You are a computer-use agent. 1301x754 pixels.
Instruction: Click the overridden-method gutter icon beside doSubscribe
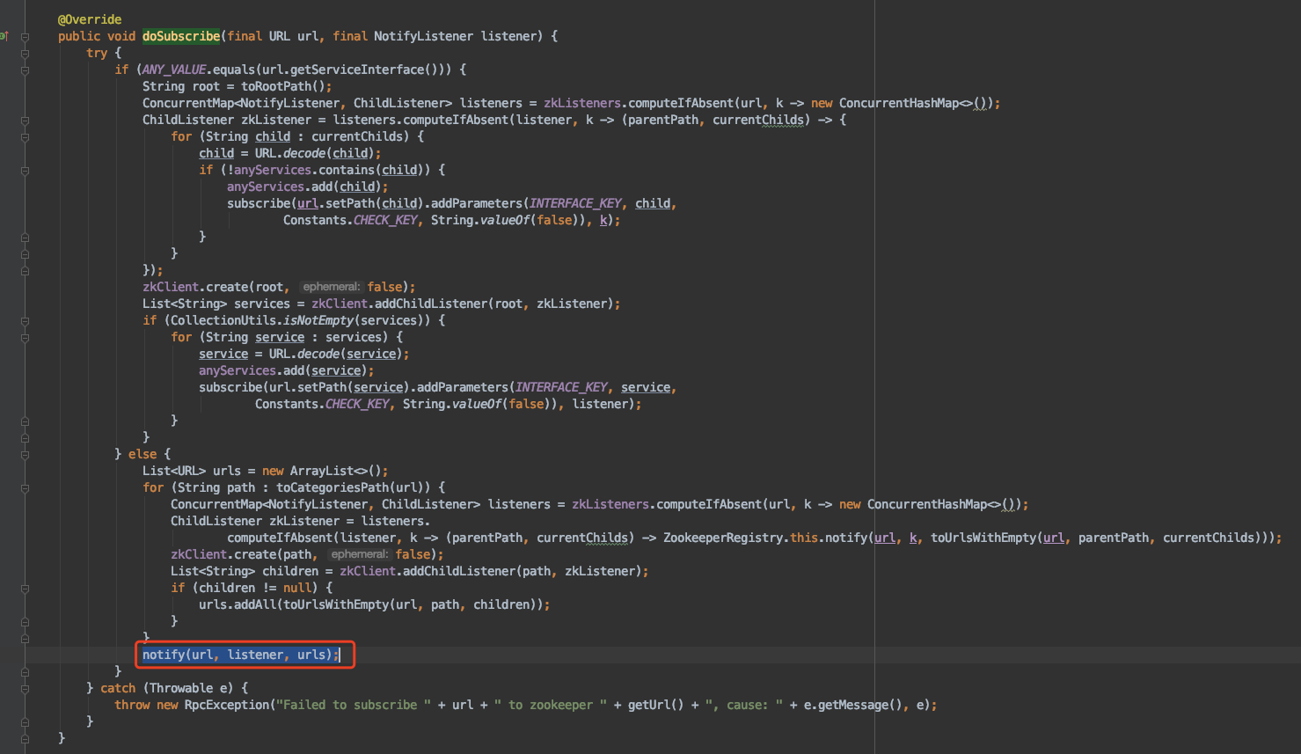4,36
